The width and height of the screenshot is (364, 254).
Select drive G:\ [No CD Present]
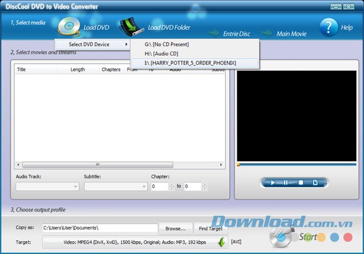[x=195, y=44]
